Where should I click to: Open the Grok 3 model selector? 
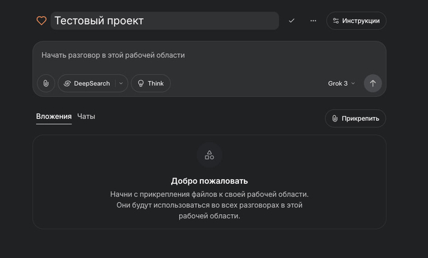pos(341,84)
